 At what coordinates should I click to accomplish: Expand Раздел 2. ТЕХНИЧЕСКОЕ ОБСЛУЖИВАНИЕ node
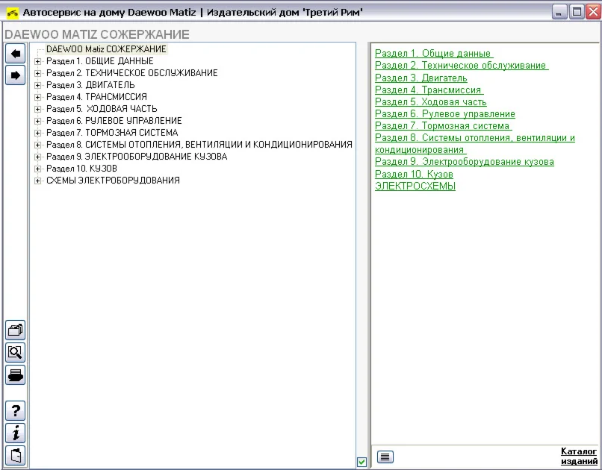click(x=37, y=73)
